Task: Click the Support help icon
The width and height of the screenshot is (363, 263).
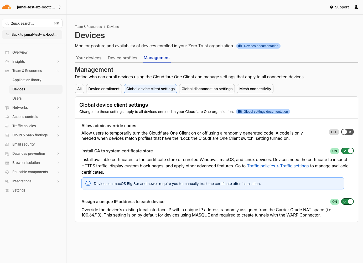Action: click(331, 7)
